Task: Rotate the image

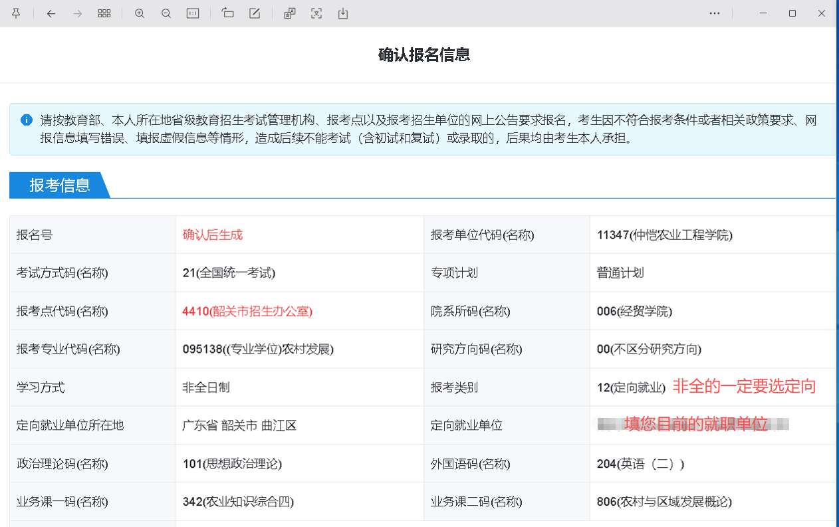Action: [228, 13]
